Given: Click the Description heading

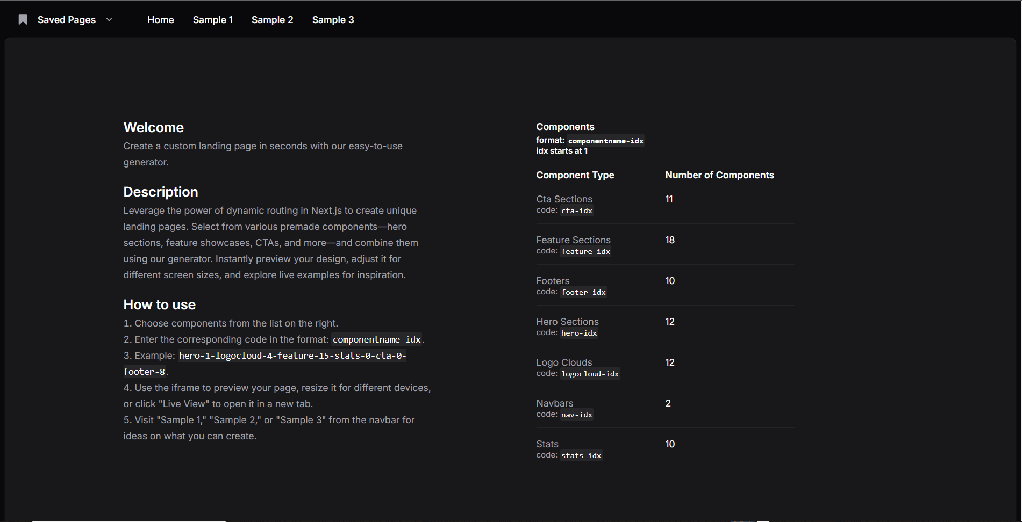Looking at the screenshot, I should (161, 192).
